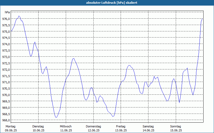Viewport: 214px width, 133px height.
Task: Select the 975,0 axis value
Action: pos(6,31)
